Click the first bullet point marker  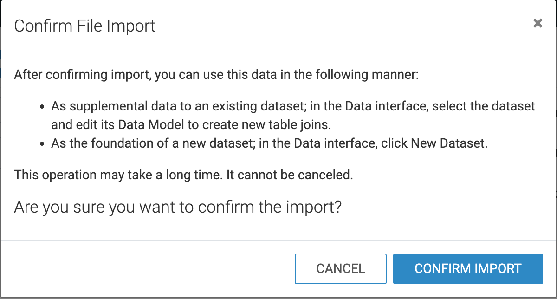[x=42, y=107]
